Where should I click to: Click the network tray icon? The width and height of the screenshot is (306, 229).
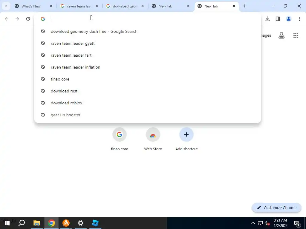(260, 223)
